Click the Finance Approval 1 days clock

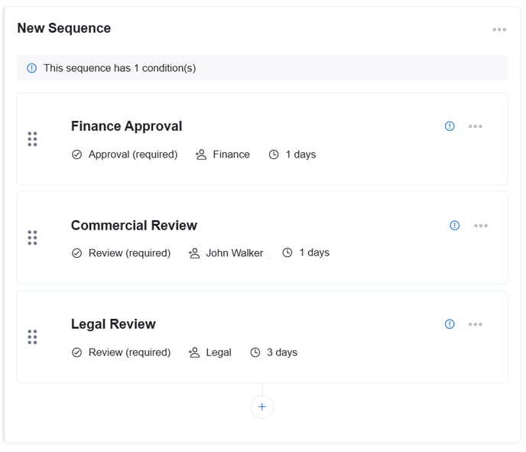point(274,154)
